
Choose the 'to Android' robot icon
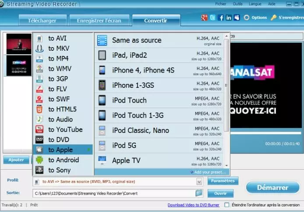pyautogui.click(x=39, y=160)
